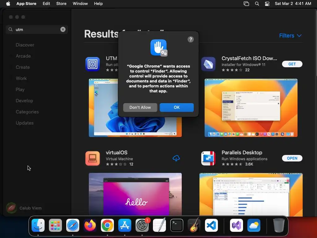Open Launchpad from the Dock
The height and width of the screenshot is (238, 317).
click(55, 225)
